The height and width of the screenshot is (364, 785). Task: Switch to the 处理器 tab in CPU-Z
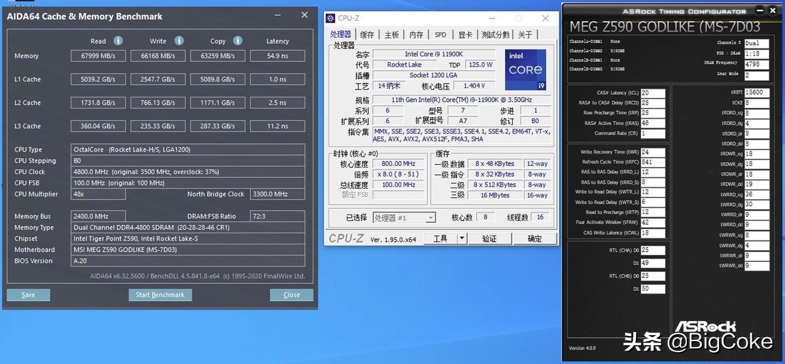pyautogui.click(x=341, y=35)
